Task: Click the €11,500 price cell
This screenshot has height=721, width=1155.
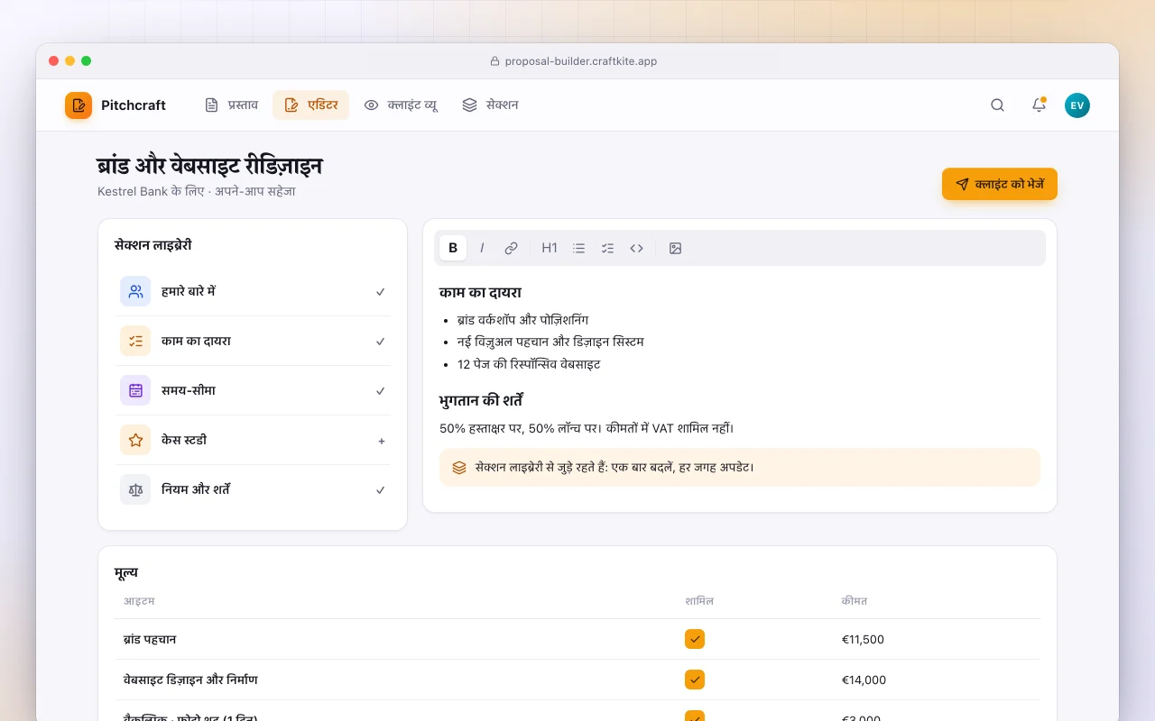Action: [863, 639]
